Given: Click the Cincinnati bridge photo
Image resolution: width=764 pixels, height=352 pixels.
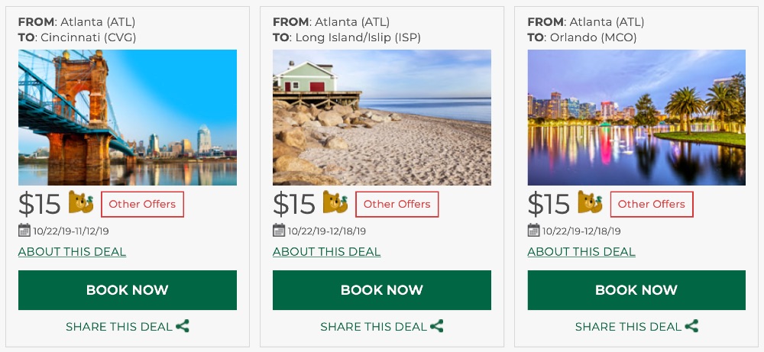Looking at the screenshot, I should 128,118.
